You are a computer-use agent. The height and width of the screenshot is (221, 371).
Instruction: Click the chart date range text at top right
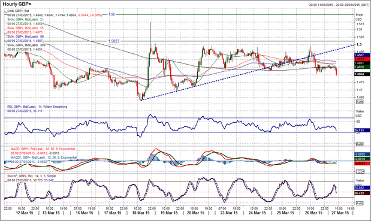[x=339, y=5]
